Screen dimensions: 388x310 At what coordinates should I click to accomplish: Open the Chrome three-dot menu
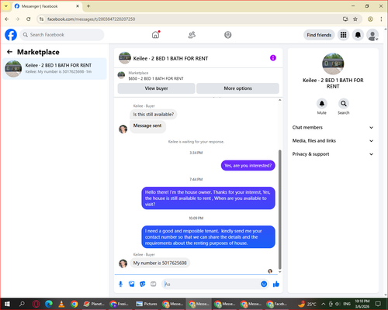tap(381, 19)
